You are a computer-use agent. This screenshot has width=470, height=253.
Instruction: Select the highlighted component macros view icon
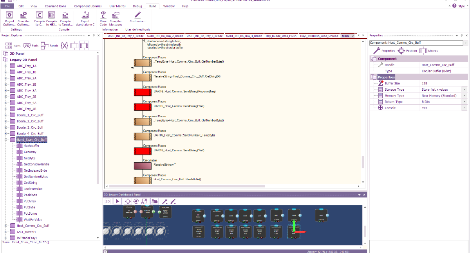[84, 46]
